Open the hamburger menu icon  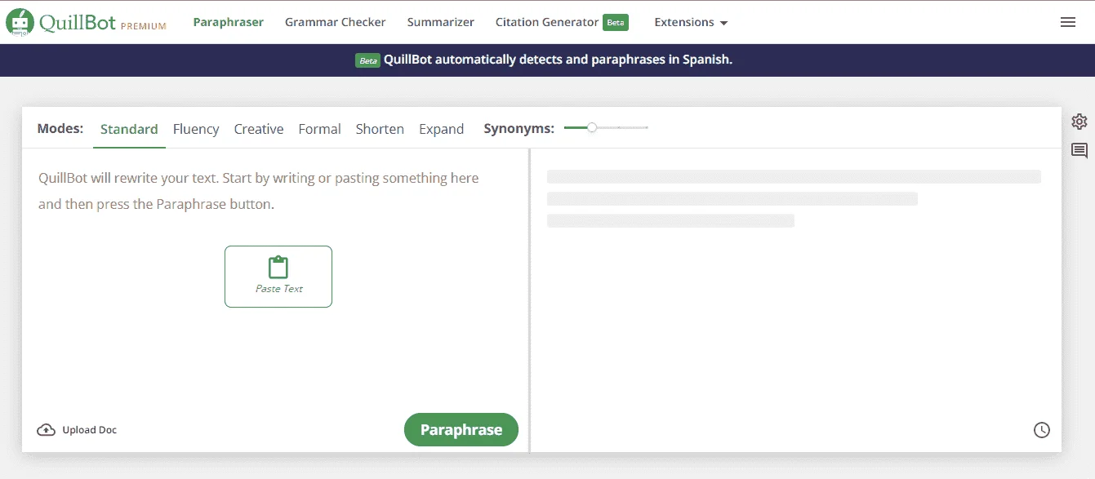click(x=1068, y=22)
